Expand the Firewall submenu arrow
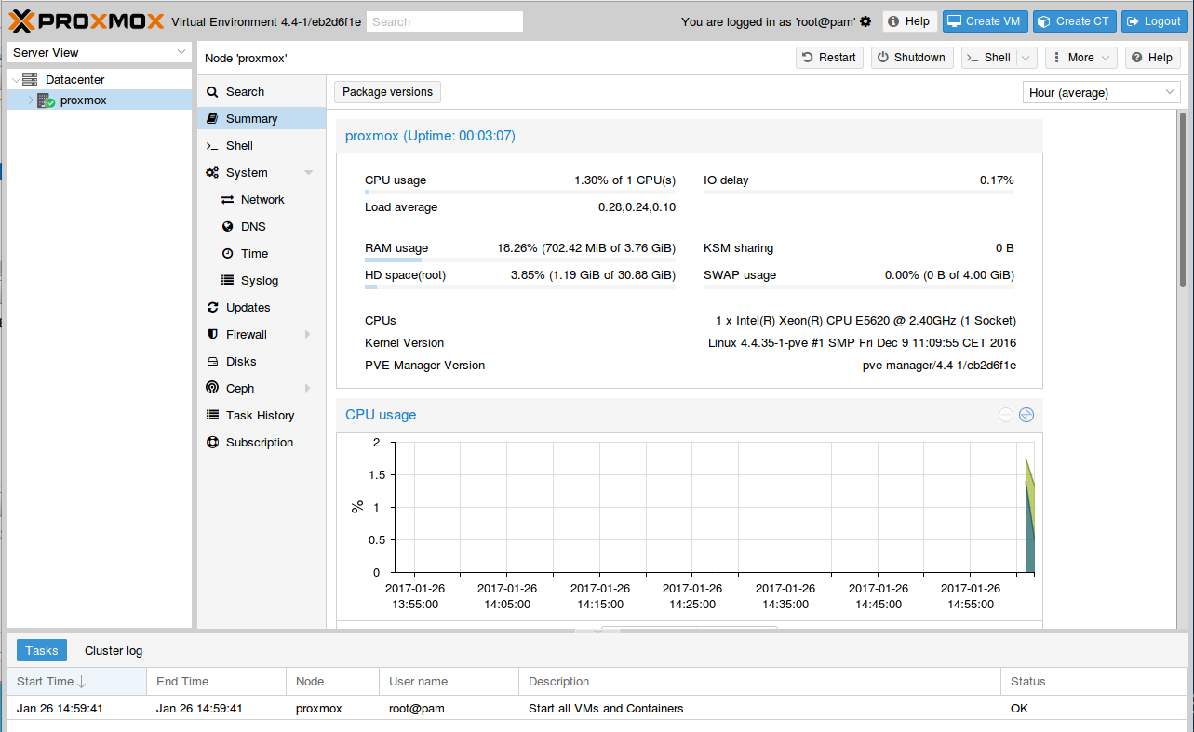Viewport: 1194px width, 732px height. point(308,335)
